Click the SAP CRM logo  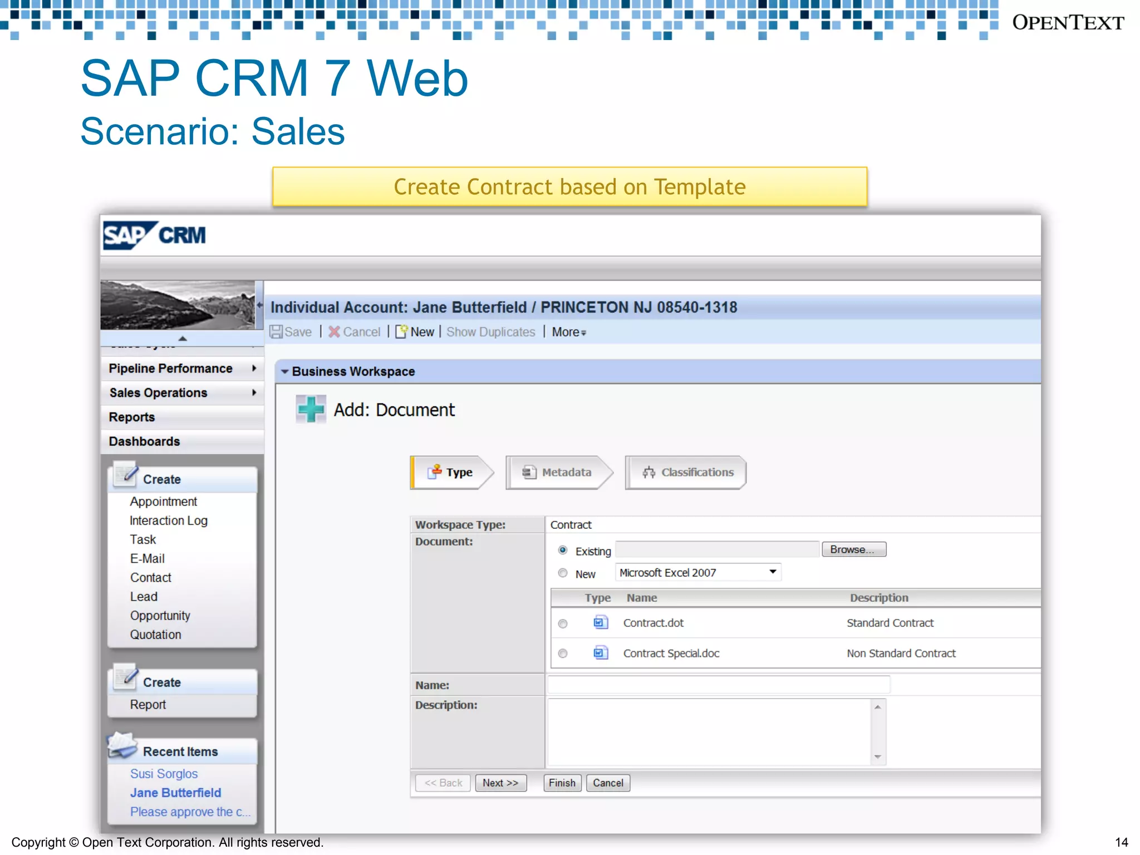154,235
